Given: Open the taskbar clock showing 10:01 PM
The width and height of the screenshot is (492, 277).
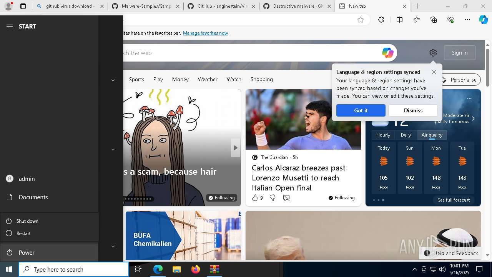Looking at the screenshot, I should [459, 269].
